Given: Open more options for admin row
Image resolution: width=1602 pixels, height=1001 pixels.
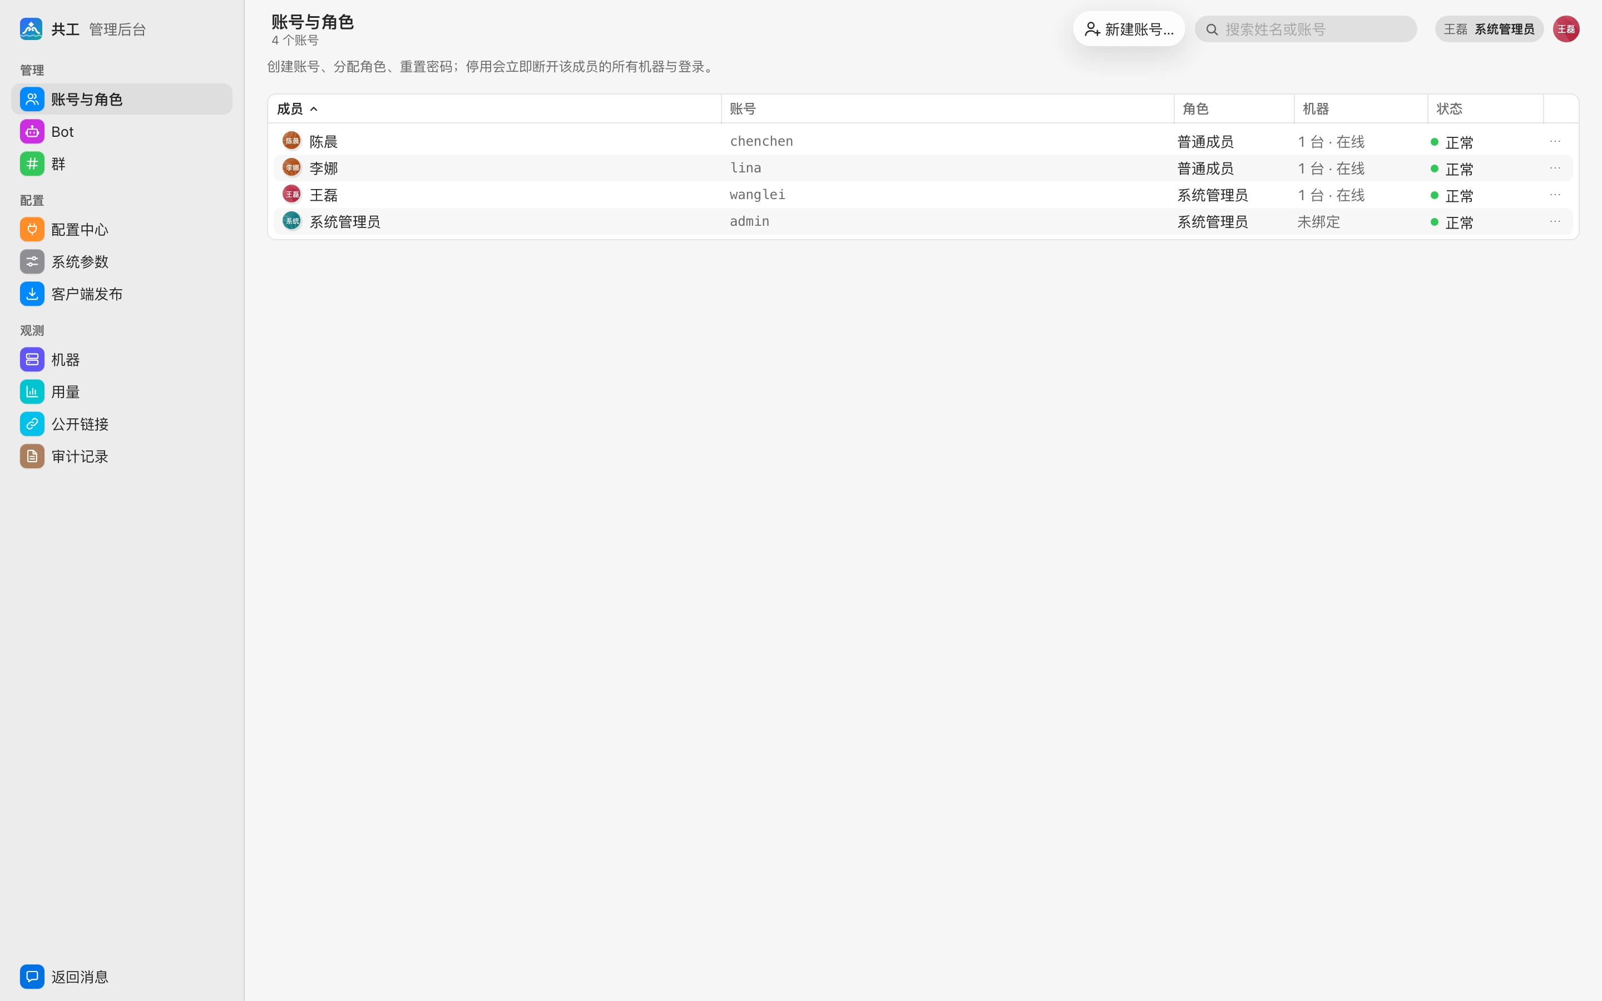Looking at the screenshot, I should coord(1555,221).
